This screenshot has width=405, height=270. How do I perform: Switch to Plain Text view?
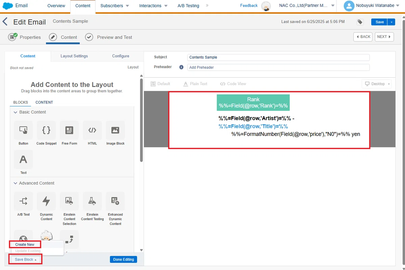[195, 84]
